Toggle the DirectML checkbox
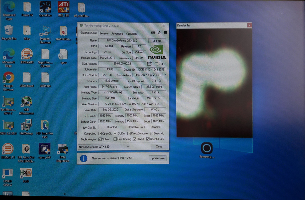The width and height of the screenshot is (305, 200). click(152, 133)
